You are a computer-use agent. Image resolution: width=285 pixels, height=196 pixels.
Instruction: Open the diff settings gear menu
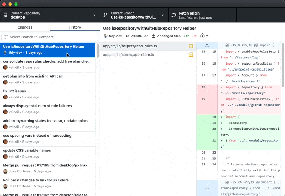coord(204,36)
